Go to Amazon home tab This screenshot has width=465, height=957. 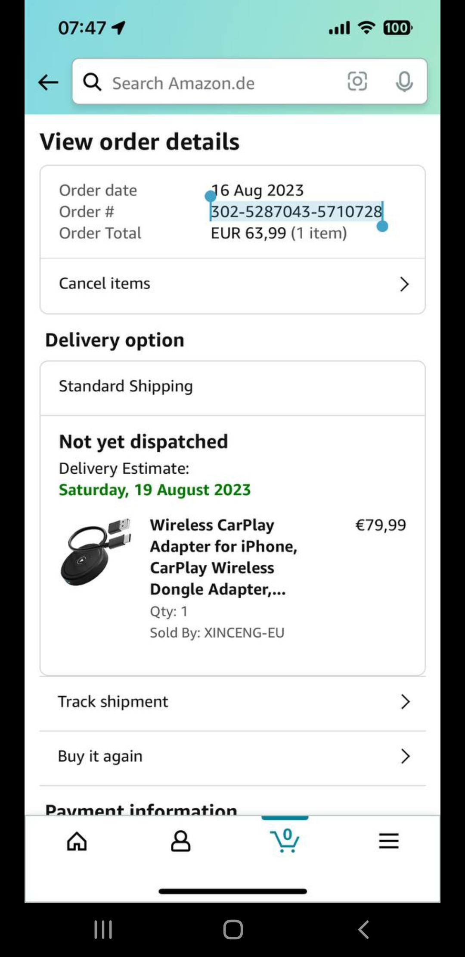tap(77, 841)
